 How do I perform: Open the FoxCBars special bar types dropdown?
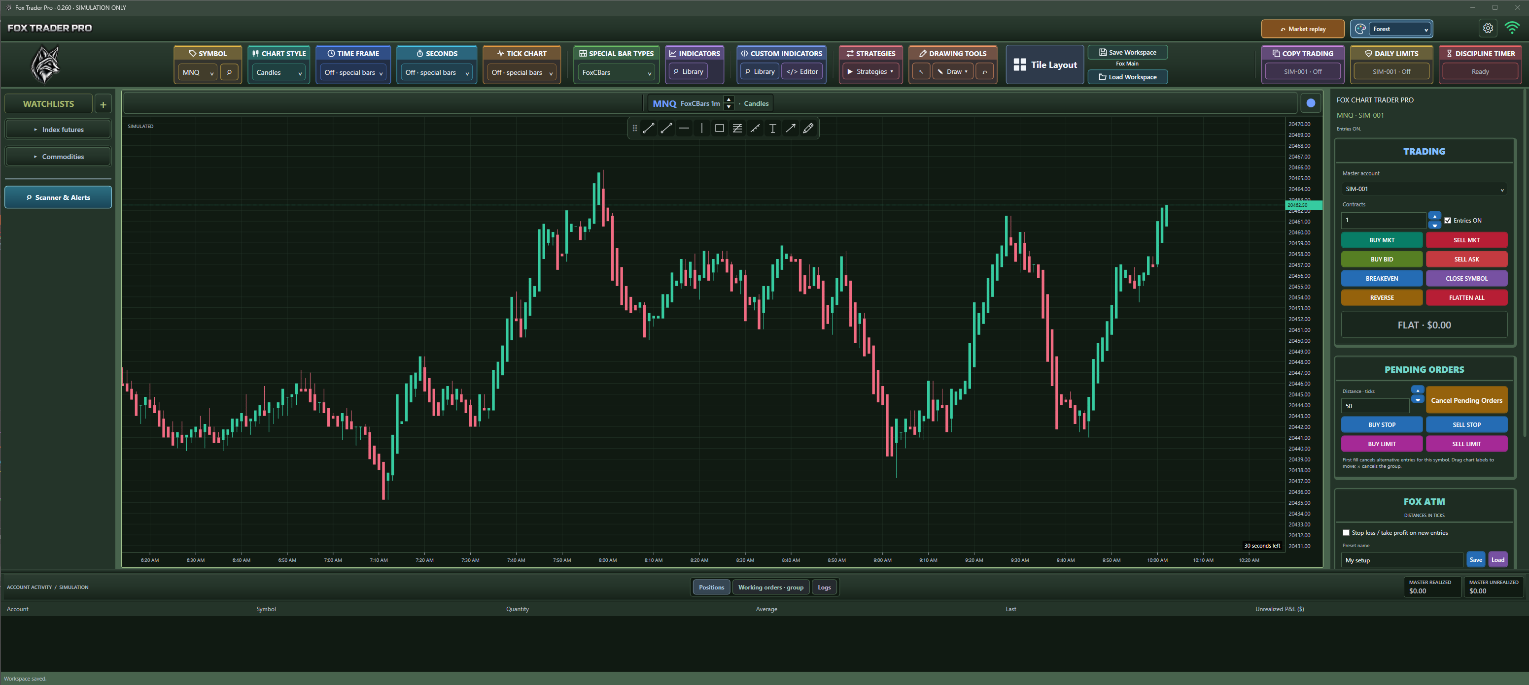pos(616,72)
